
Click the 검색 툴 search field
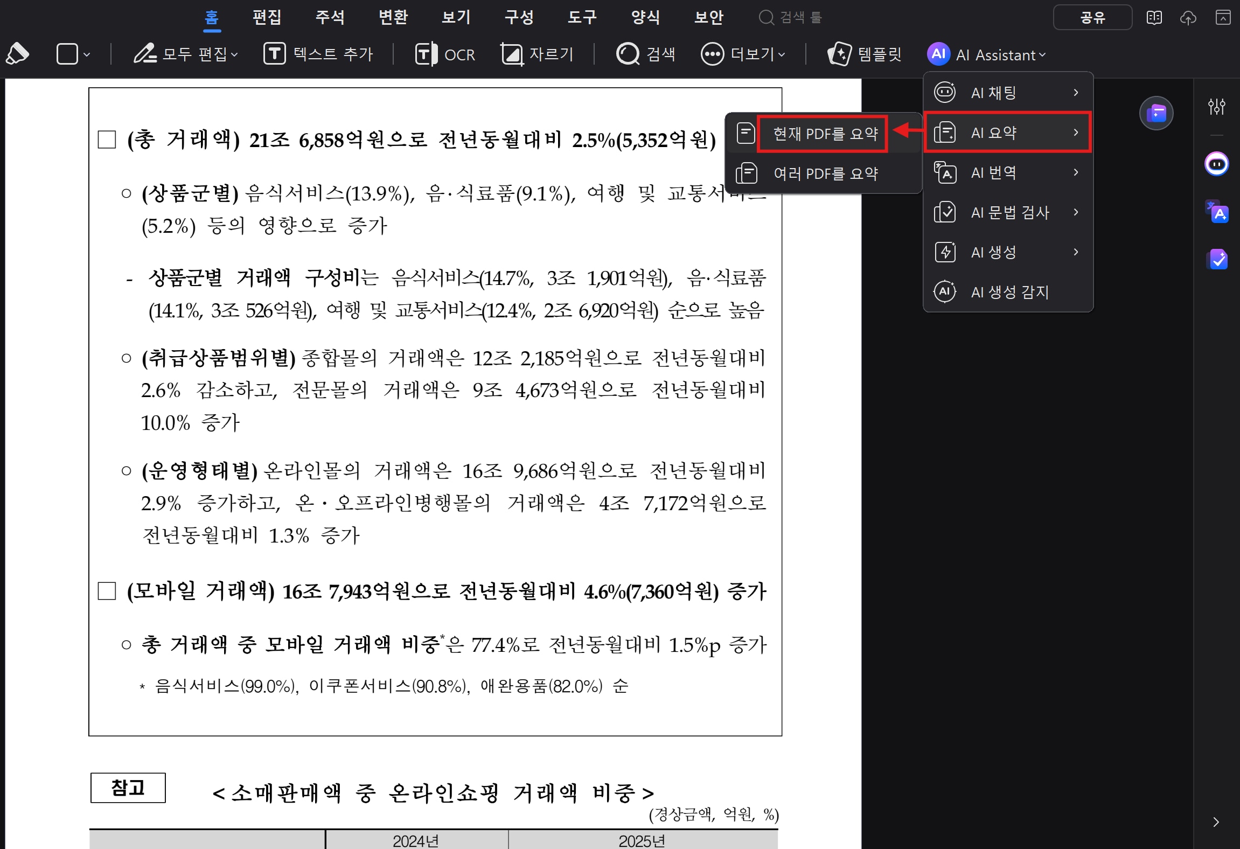tap(790, 17)
